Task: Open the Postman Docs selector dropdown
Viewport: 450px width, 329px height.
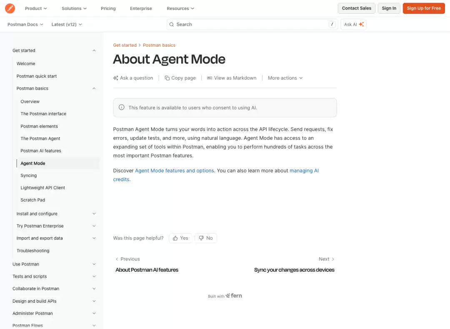Action: pyautogui.click(x=25, y=25)
